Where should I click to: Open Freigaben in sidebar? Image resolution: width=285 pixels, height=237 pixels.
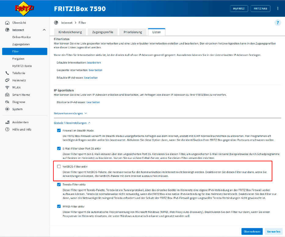(x=18, y=59)
